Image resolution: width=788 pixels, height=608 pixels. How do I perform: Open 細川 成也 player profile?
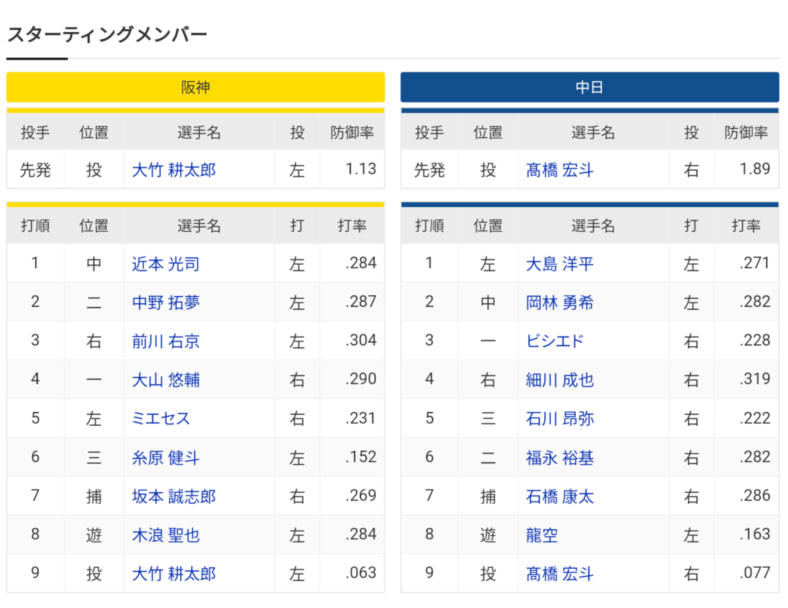[559, 380]
